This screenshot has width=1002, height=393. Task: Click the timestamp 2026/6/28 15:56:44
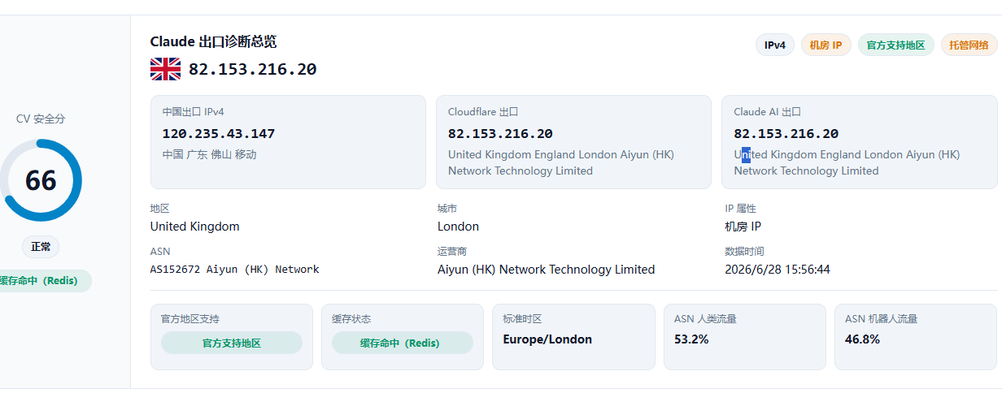[x=778, y=270]
